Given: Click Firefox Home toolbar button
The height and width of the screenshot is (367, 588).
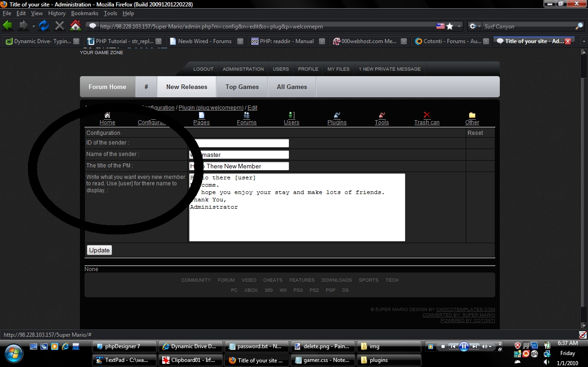Looking at the screenshot, I should (75, 26).
